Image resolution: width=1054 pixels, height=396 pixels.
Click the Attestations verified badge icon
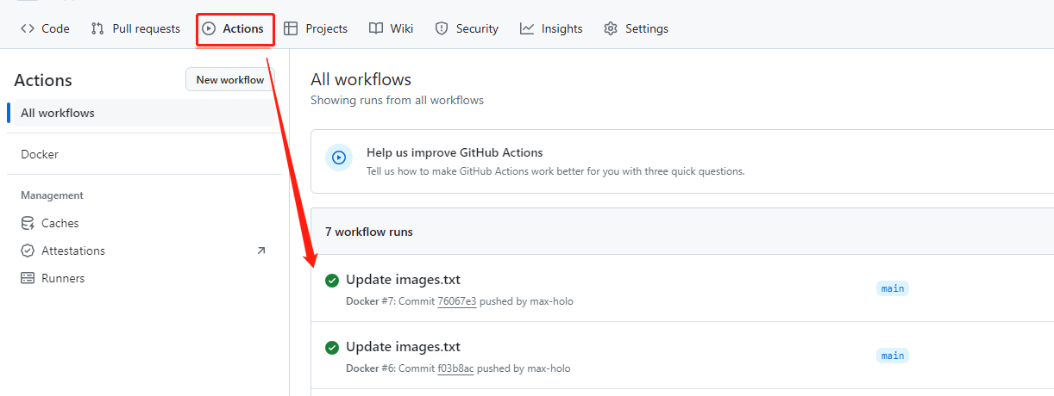tap(28, 251)
